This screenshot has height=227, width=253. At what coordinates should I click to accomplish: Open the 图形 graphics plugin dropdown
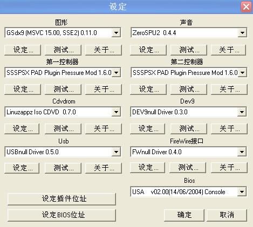click(x=63, y=33)
